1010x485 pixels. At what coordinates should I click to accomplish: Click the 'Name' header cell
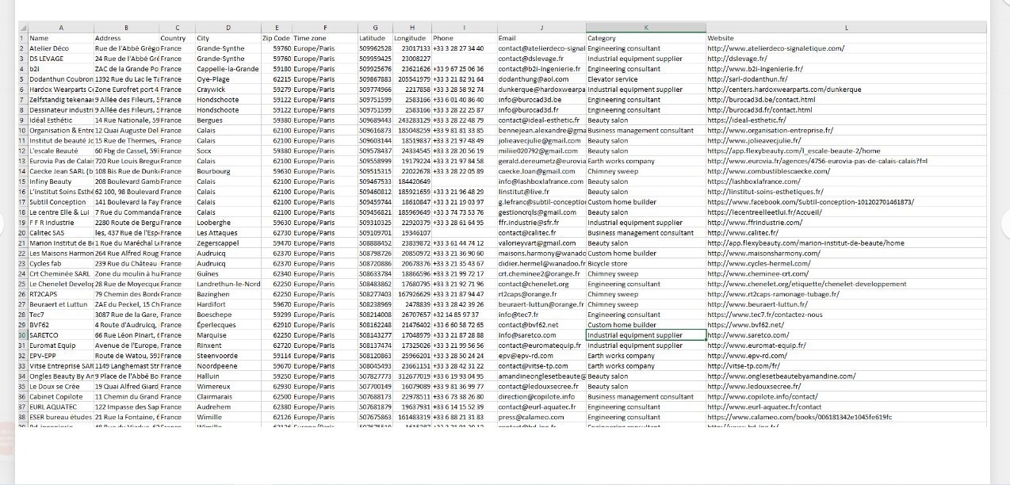point(60,38)
